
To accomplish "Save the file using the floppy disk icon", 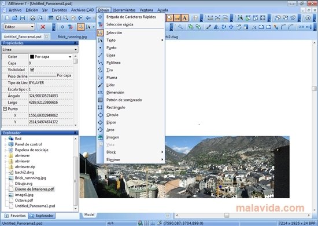I will click(23, 18).
